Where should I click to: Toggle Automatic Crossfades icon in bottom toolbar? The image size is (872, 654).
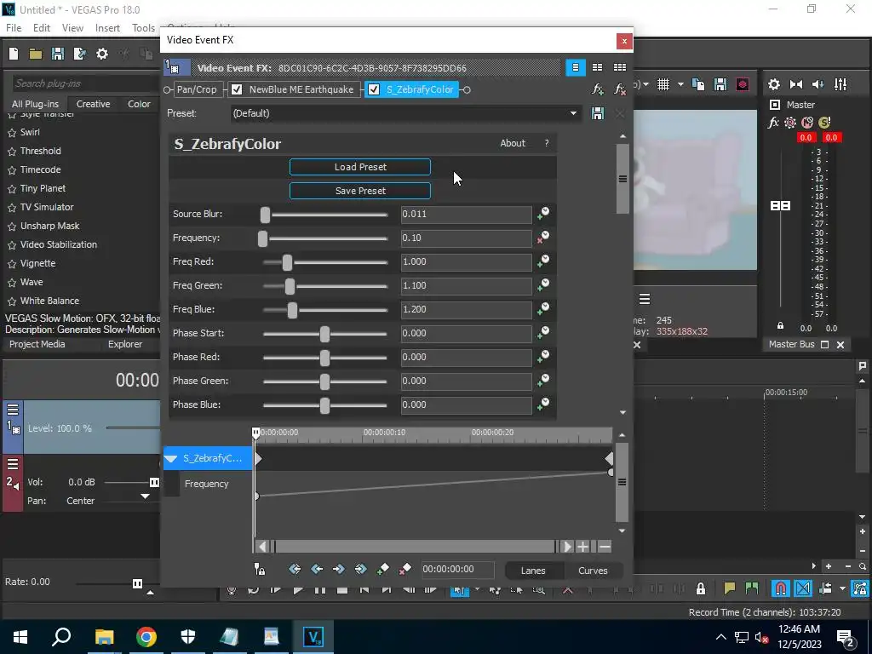click(803, 588)
